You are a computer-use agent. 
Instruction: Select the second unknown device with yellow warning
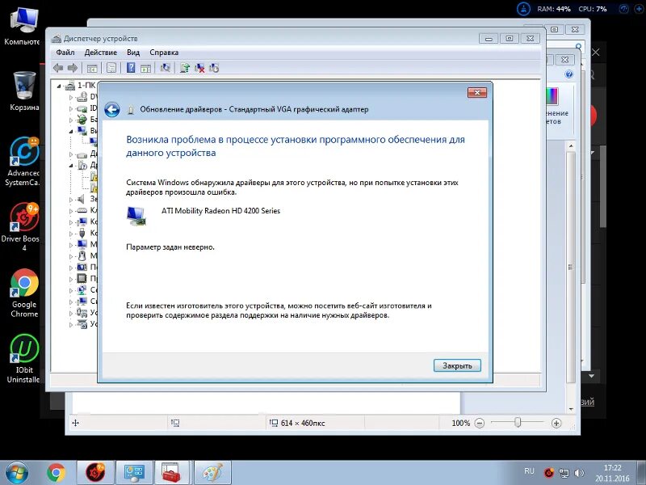click(x=94, y=188)
